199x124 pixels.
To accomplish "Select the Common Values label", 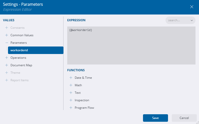I will [22, 35].
